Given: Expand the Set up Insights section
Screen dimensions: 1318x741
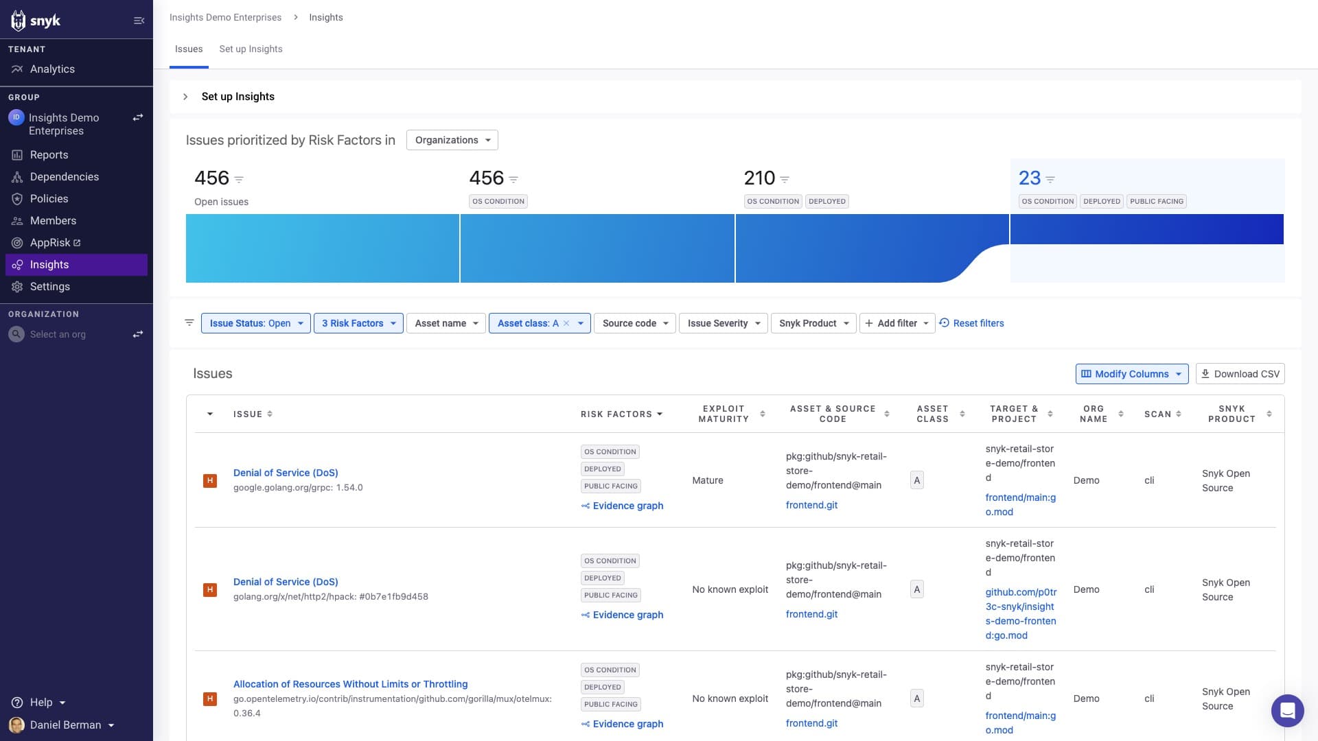Looking at the screenshot, I should point(184,96).
